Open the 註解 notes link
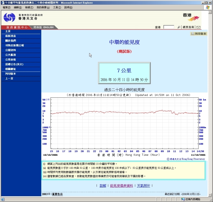The height and width of the screenshot is (202, 213). pyautogui.click(x=103, y=186)
